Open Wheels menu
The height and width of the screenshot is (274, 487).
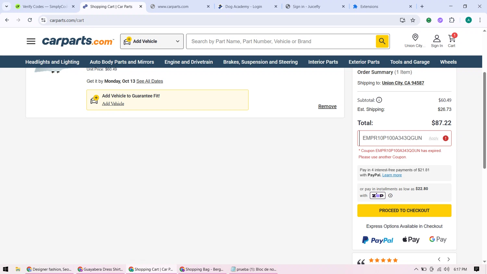(x=448, y=62)
